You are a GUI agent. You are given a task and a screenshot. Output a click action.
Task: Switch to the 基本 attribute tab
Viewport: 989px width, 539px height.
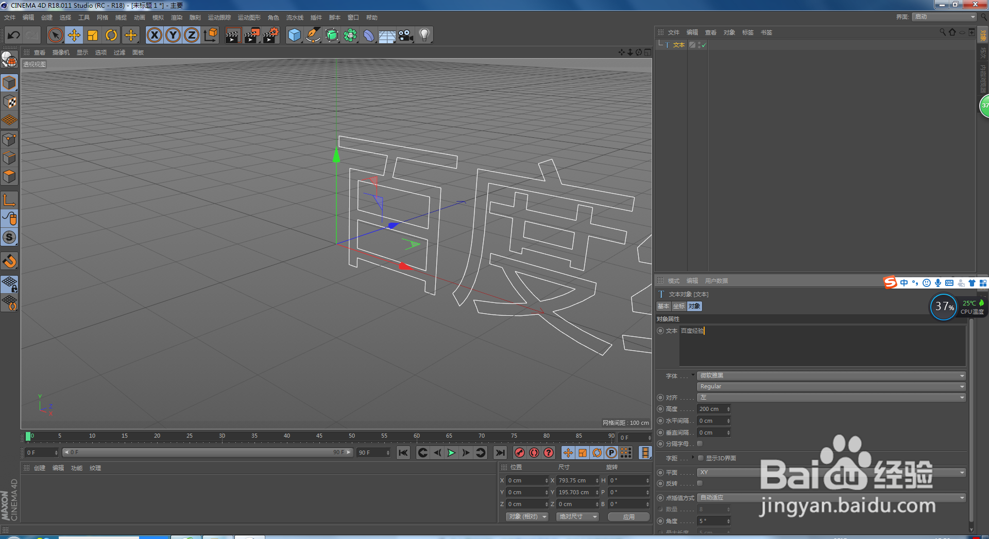coord(663,306)
